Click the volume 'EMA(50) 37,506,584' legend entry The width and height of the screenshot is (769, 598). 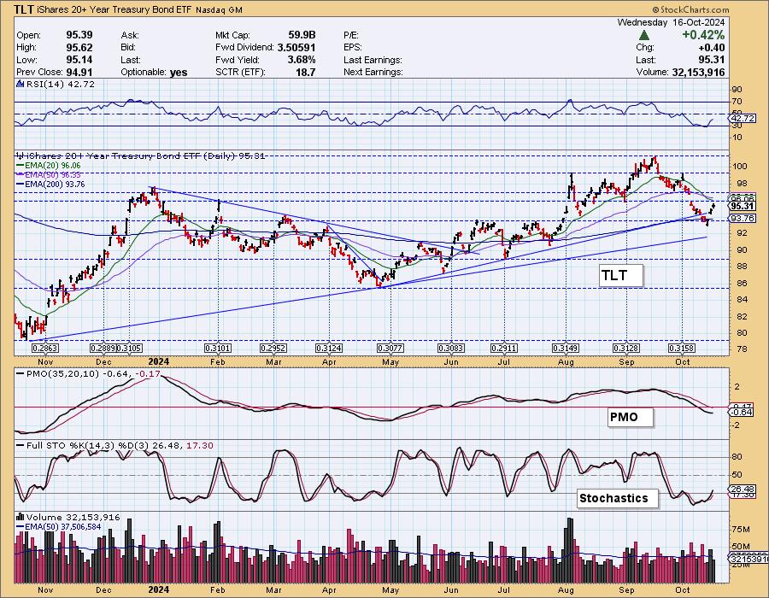point(59,527)
